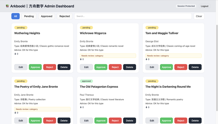The height and width of the screenshot is (124, 218).
Task: Click download count icon on Wuthering Heights card
Action: click(x=15, y=54)
